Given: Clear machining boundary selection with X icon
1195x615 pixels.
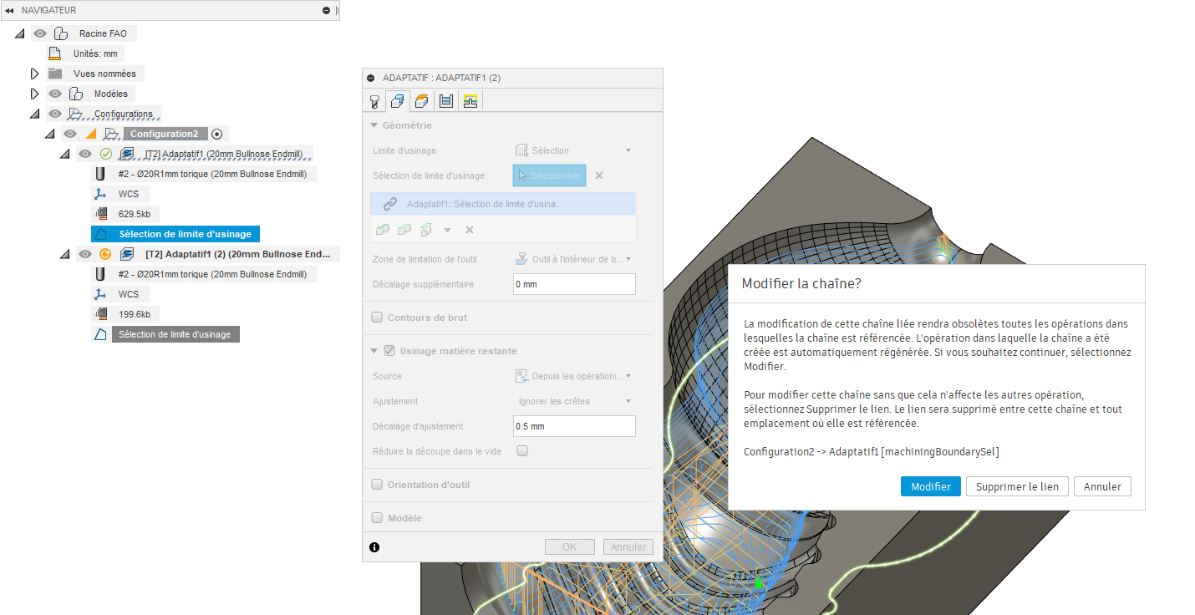Looking at the screenshot, I should point(599,175).
